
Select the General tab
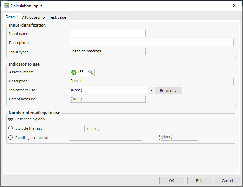(x=12, y=17)
